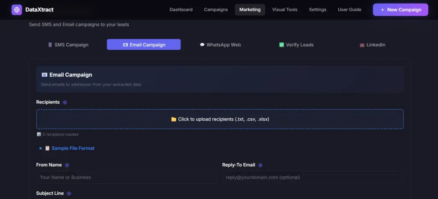Click 'Send SMS and Email campaigns to your leads'
This screenshot has width=438, height=199.
tap(79, 24)
